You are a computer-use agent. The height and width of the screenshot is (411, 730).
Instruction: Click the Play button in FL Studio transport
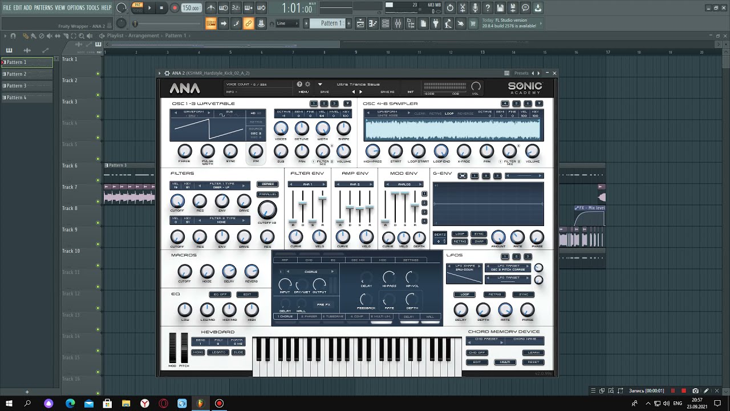pos(149,8)
